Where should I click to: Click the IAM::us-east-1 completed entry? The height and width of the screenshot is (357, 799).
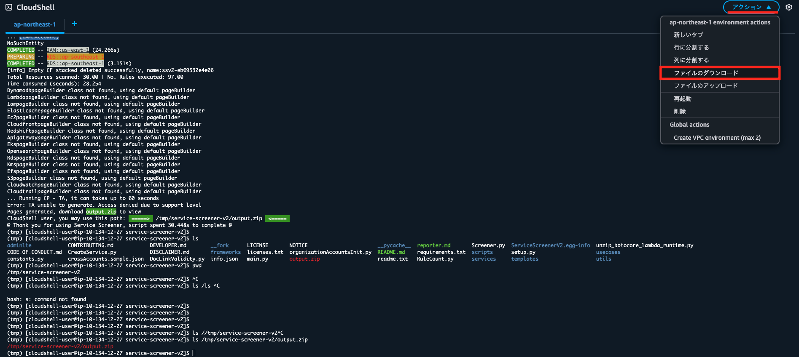(x=68, y=50)
